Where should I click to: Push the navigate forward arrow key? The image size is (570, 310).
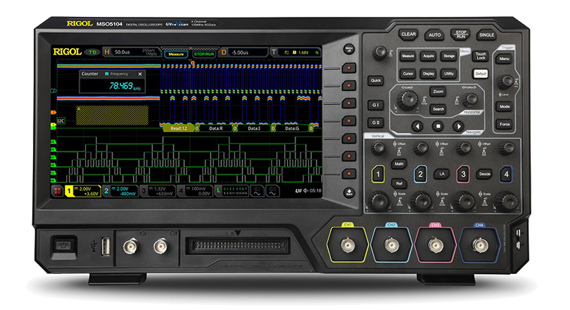(x=458, y=126)
